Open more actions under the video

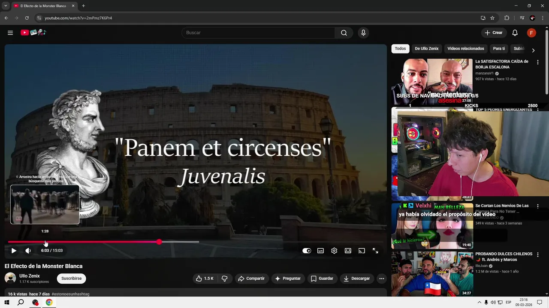381,278
